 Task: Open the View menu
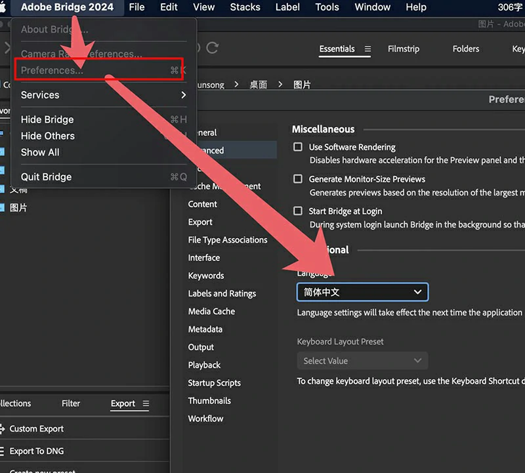203,7
